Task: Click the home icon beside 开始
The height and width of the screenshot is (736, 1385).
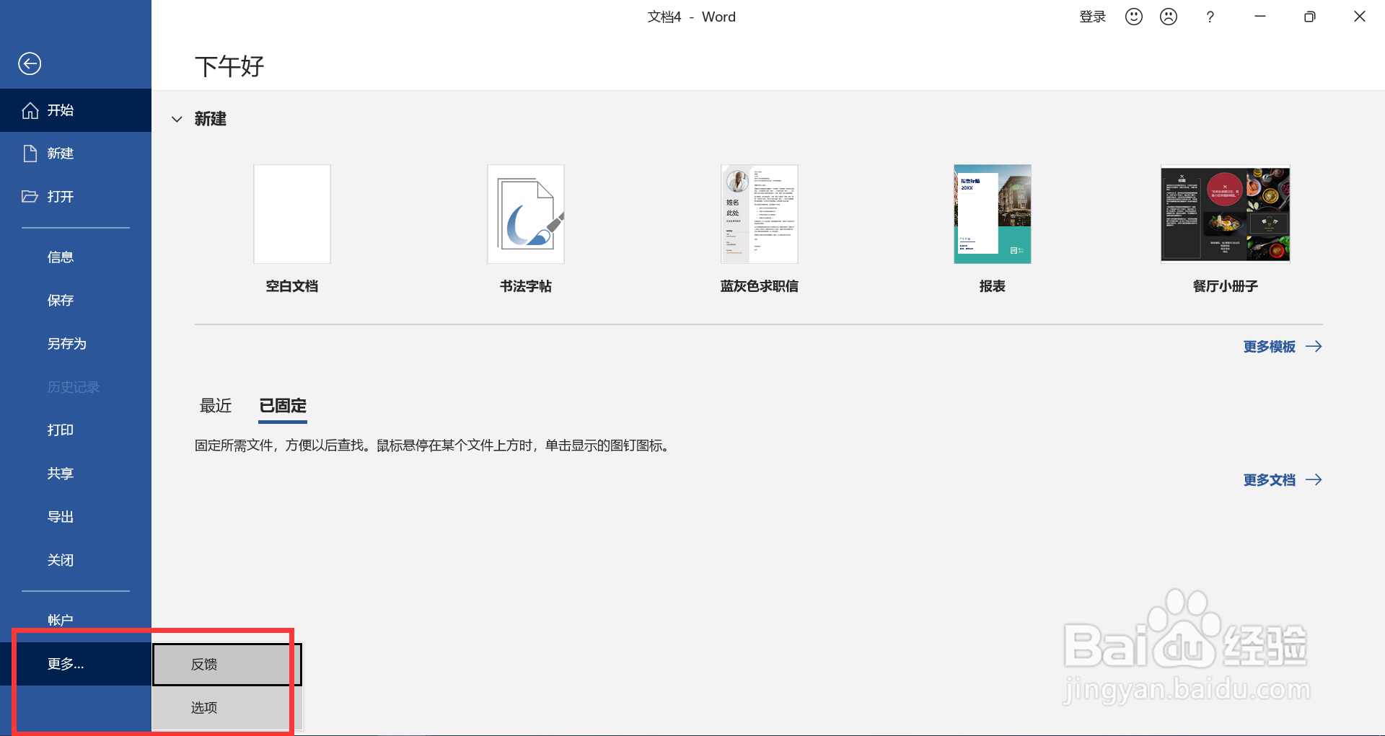Action: pyautogui.click(x=30, y=110)
